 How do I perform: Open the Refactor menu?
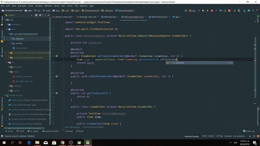(x=48, y=6)
